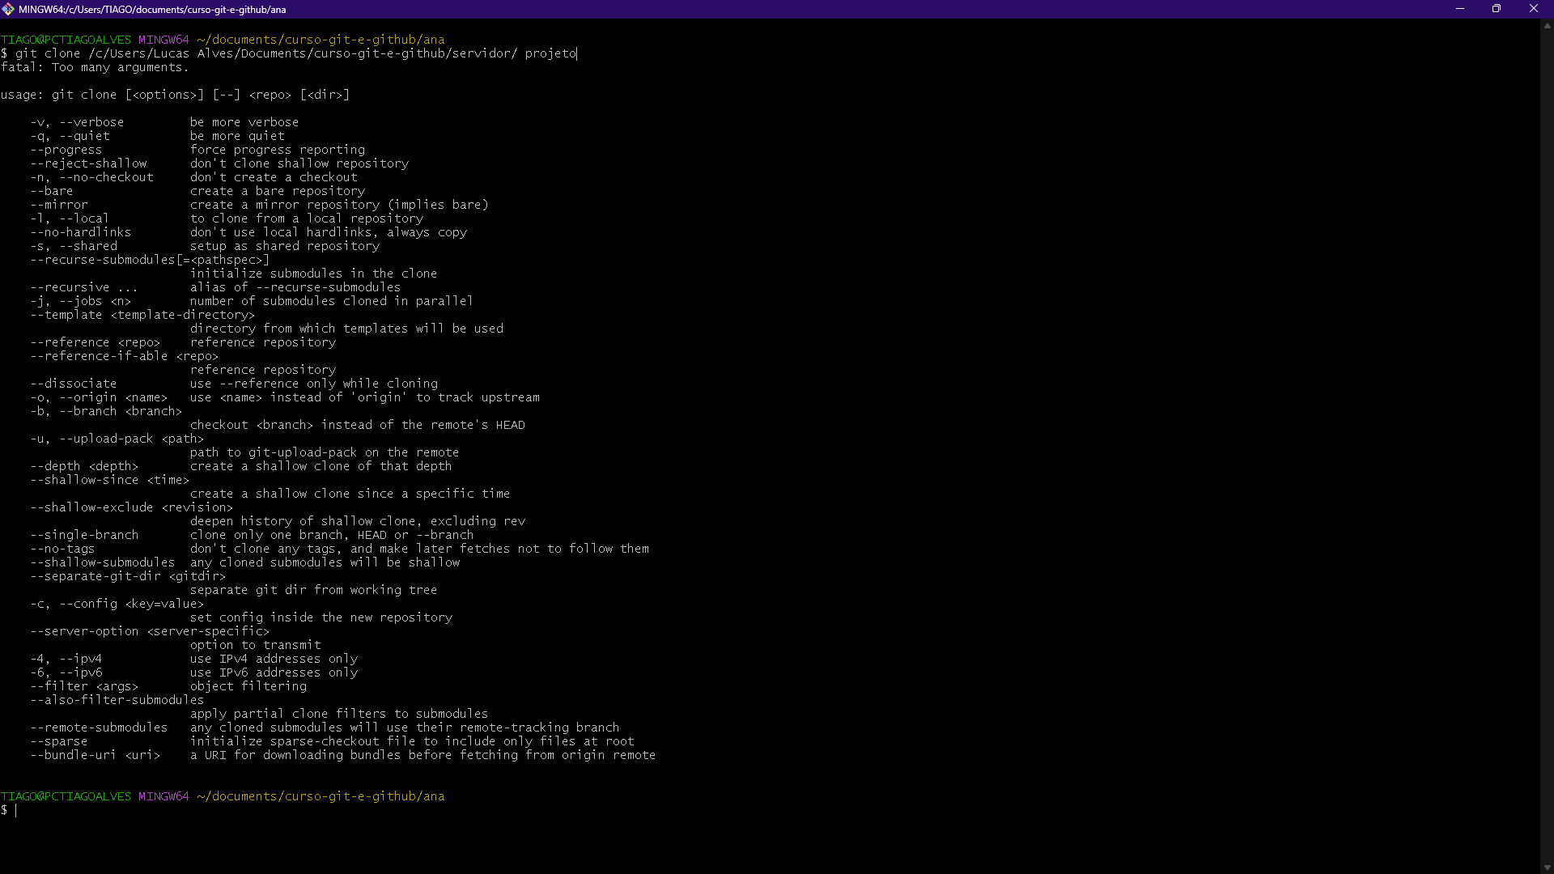Click 'object filtering' description text
The height and width of the screenshot is (874, 1554).
[x=248, y=686]
